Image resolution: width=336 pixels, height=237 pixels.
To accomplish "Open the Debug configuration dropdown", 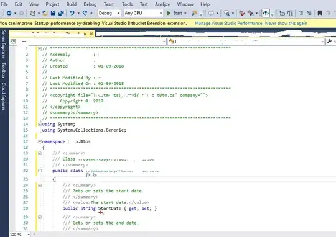I will point(109,13).
